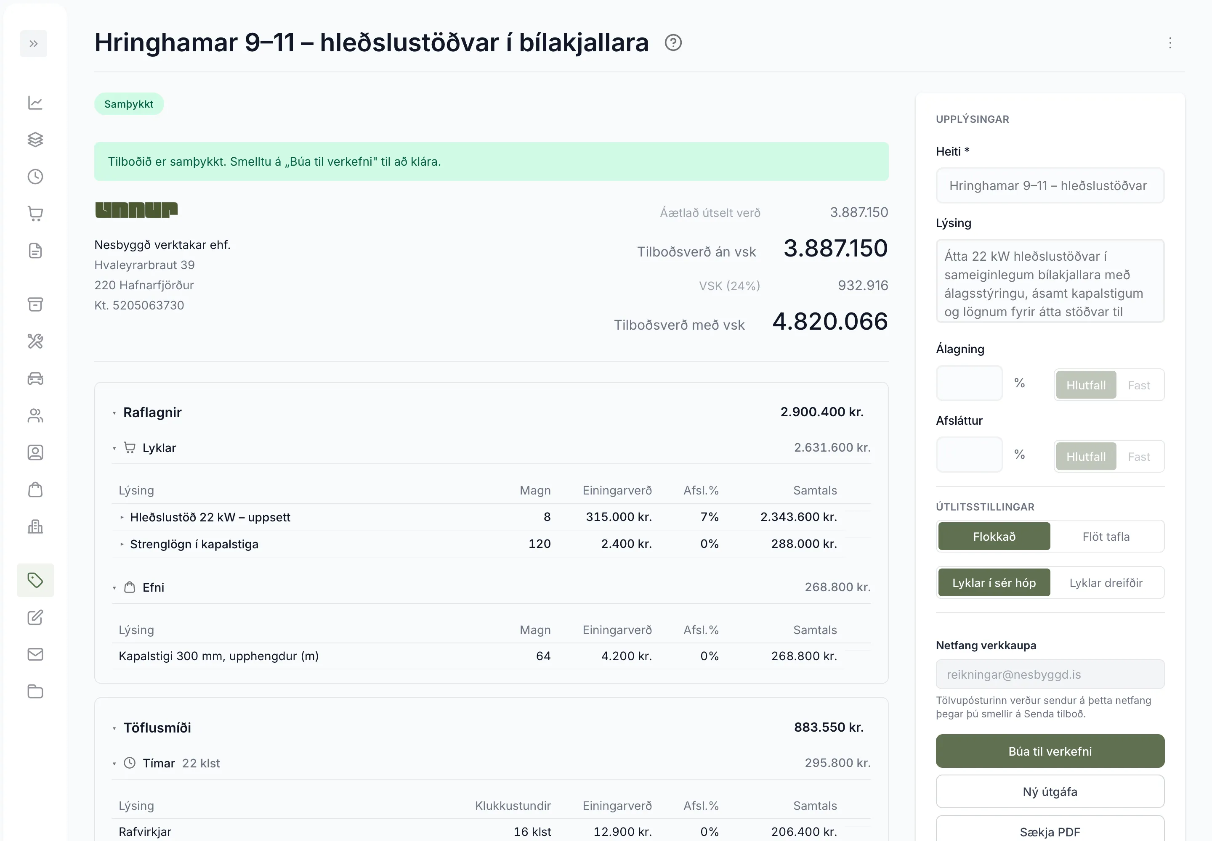Open the chart analytics sidebar icon
1212x841 pixels.
click(35, 103)
